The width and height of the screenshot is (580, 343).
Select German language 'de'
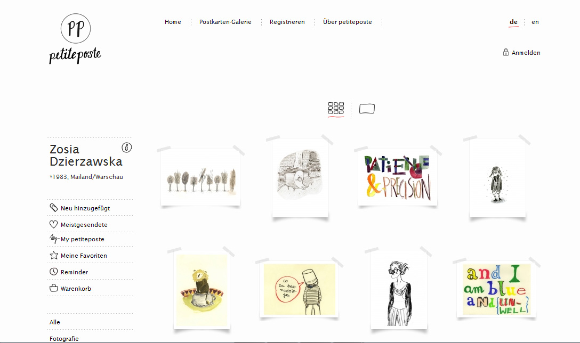(x=513, y=22)
